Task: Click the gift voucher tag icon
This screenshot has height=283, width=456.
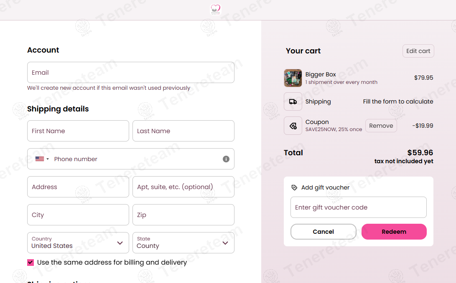Action: click(x=294, y=187)
